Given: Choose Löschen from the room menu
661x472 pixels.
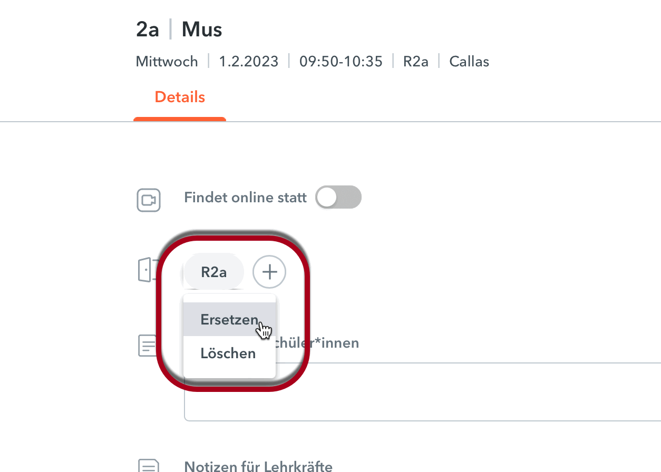Looking at the screenshot, I should click(229, 353).
